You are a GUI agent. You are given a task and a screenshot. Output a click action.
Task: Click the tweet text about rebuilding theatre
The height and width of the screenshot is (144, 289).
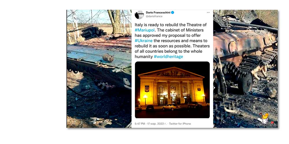click(172, 41)
